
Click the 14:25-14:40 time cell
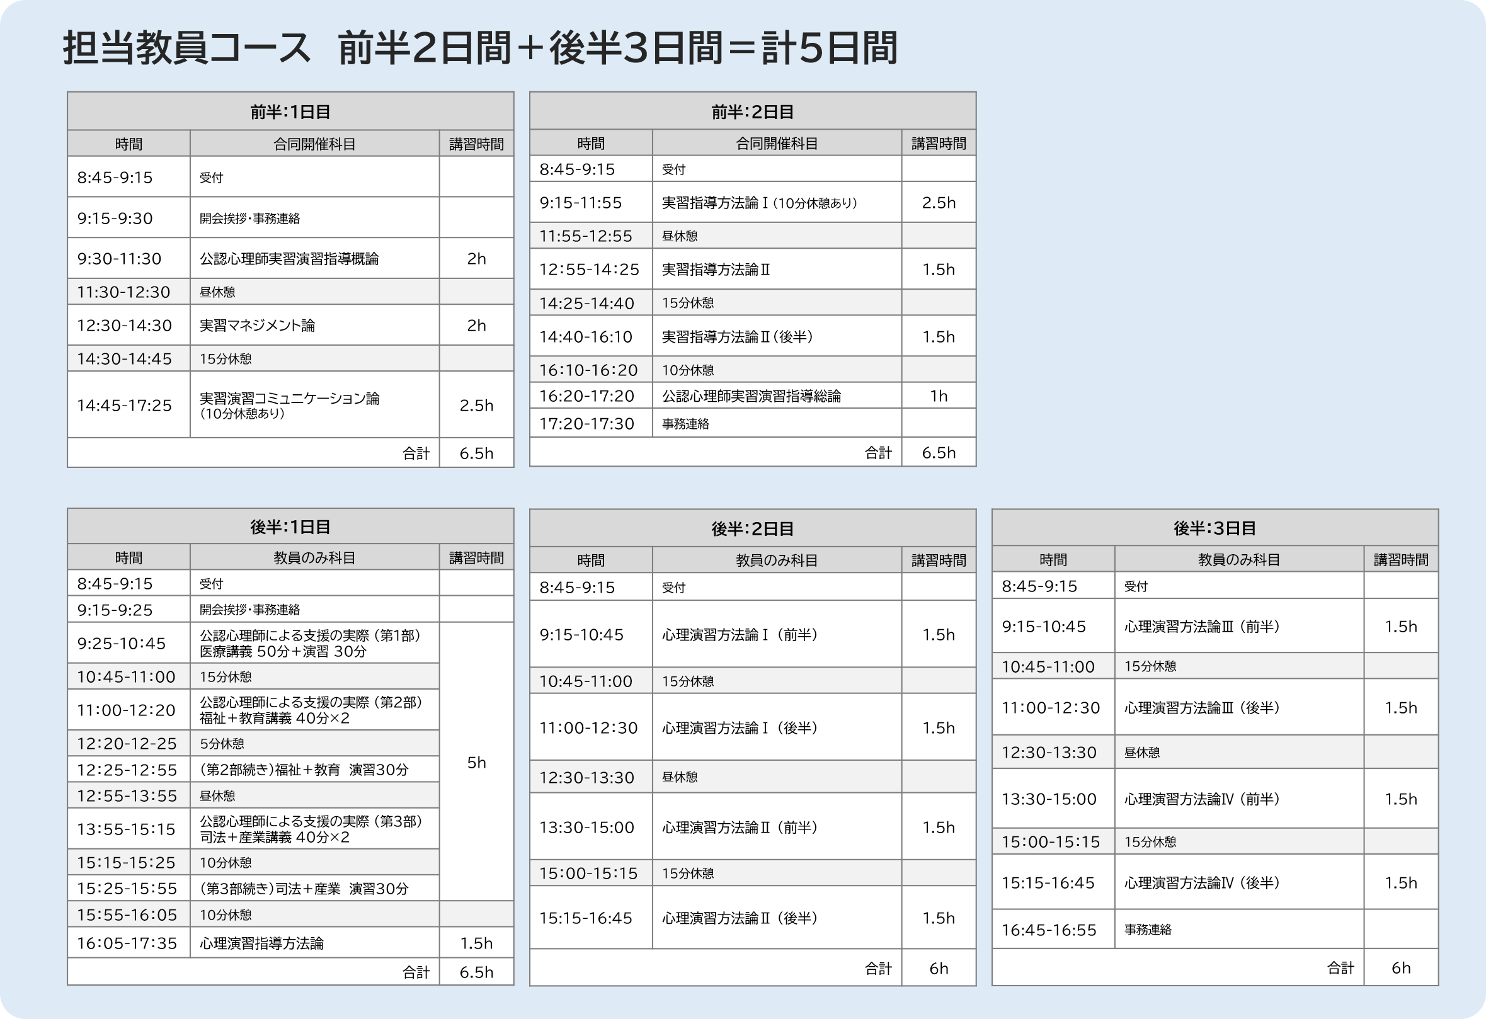(x=591, y=302)
